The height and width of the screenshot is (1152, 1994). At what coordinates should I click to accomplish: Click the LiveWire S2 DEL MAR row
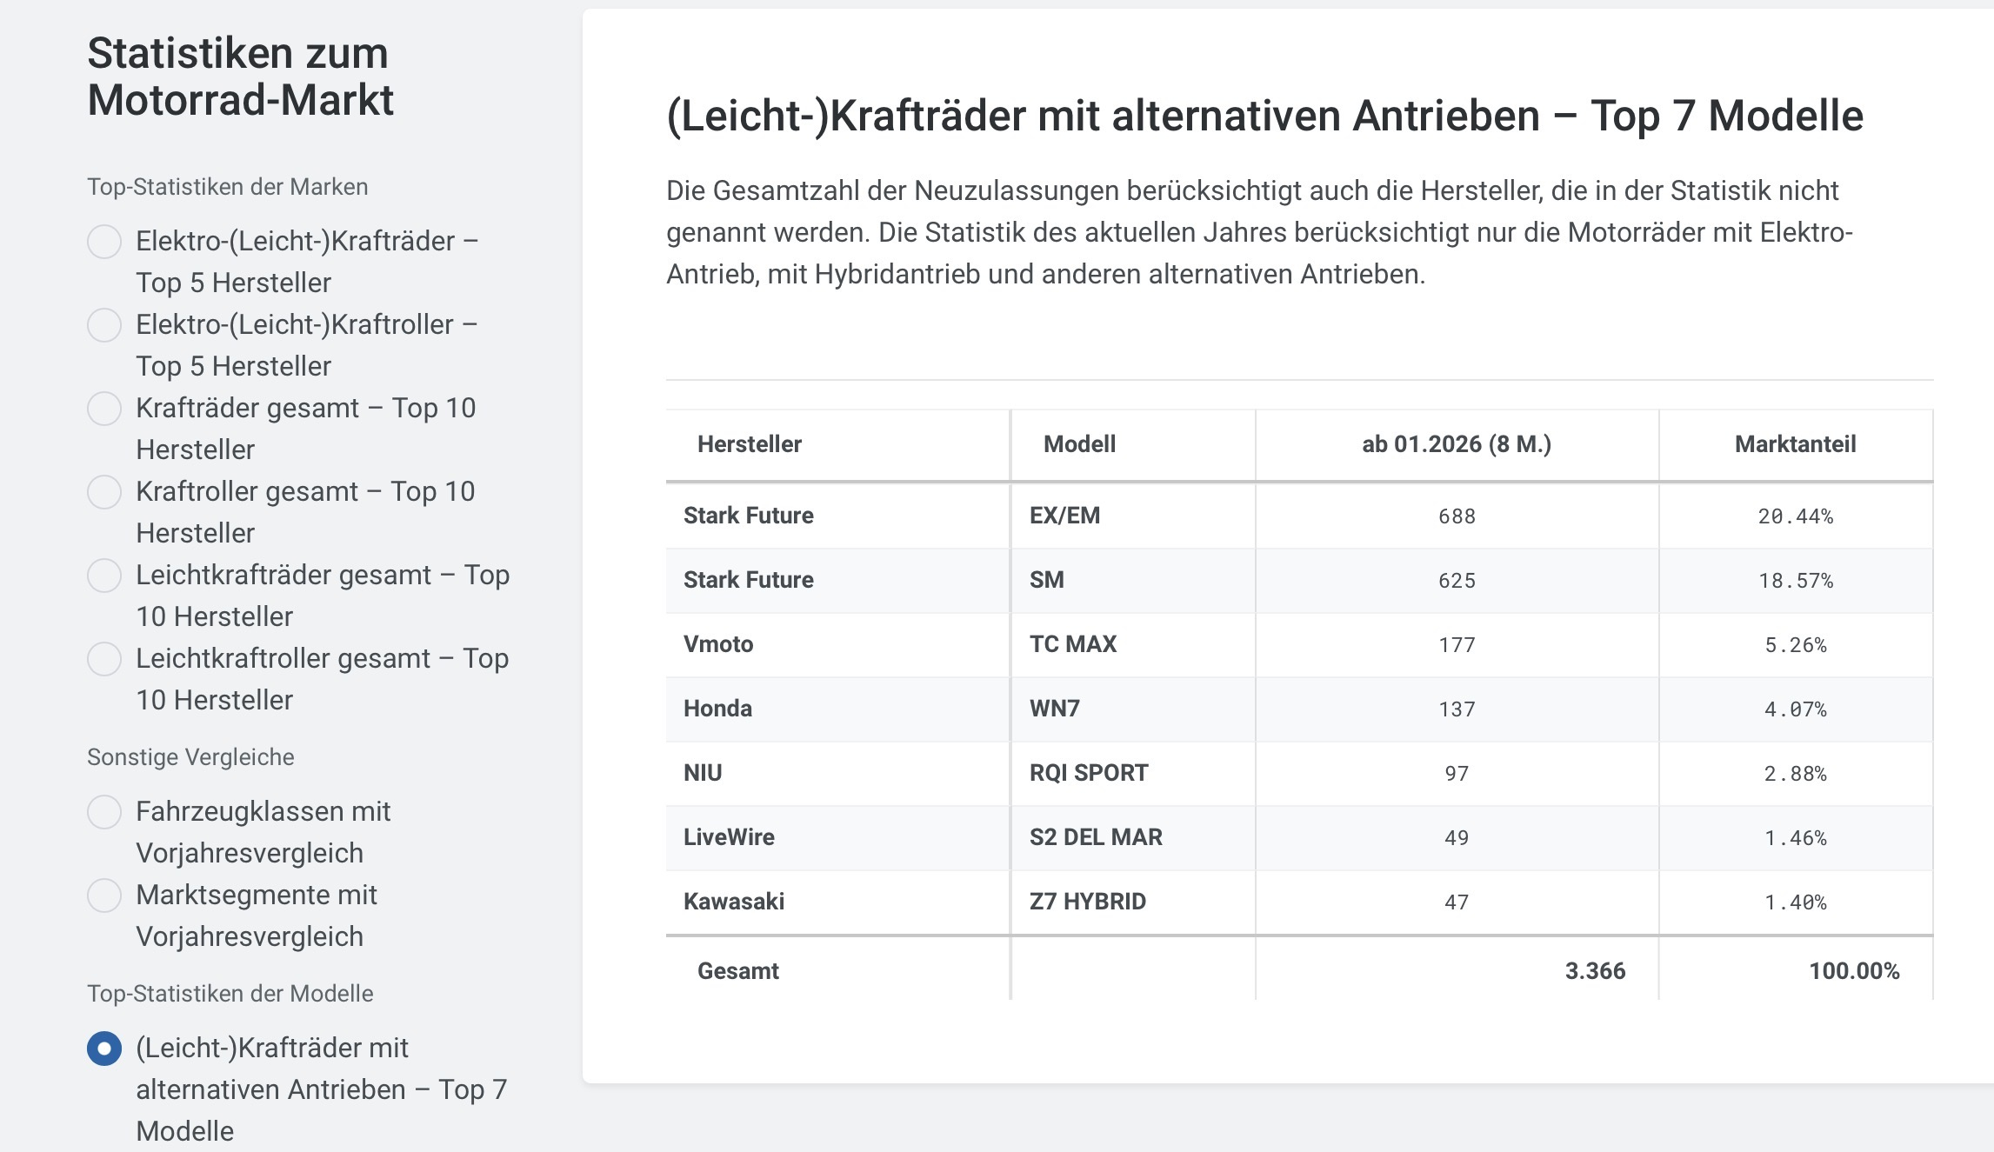click(1299, 837)
